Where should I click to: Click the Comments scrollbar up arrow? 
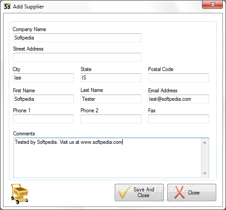click(205, 143)
